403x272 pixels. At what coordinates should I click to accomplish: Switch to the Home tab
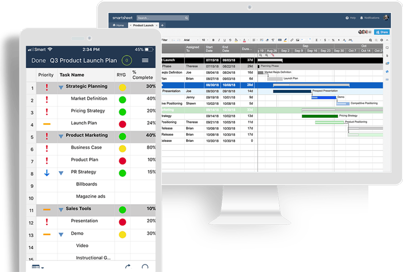pyautogui.click(x=118, y=25)
